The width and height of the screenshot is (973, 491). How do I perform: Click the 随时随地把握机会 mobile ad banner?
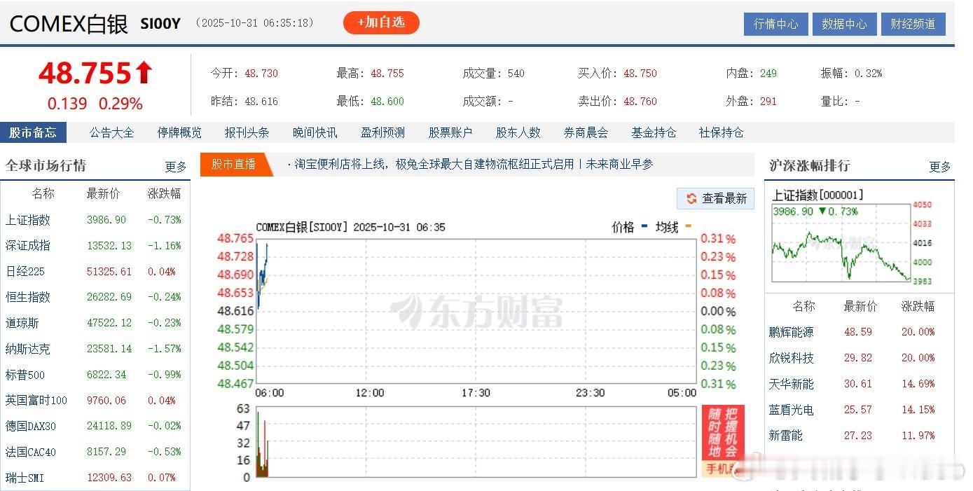click(723, 441)
